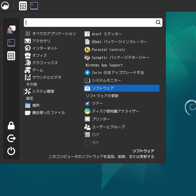This screenshot has width=196, height=196.
Task: Open プリンター settings
Action: [x=122, y=119]
